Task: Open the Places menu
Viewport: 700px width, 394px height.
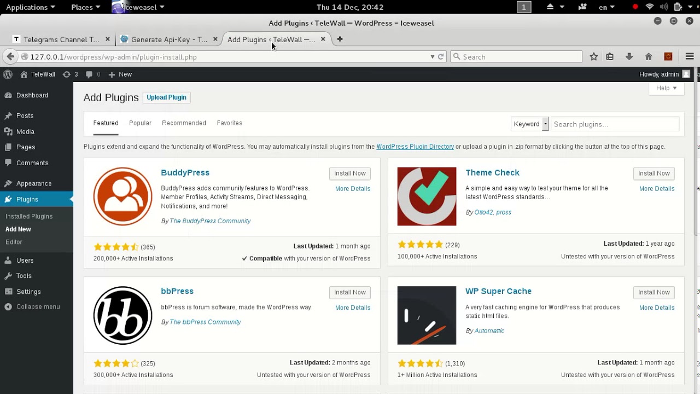Action: (86, 7)
